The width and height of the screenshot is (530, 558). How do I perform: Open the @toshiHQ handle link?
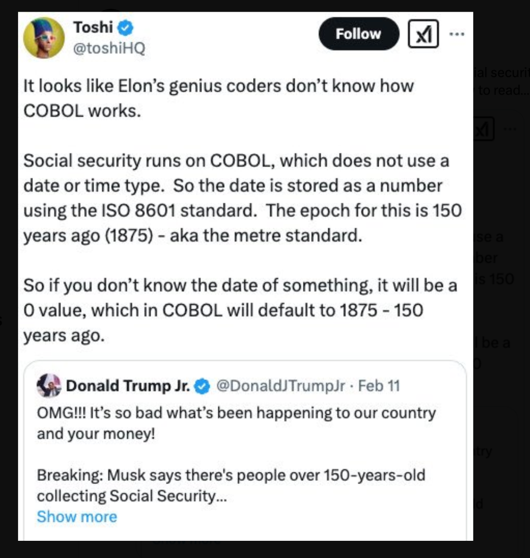point(109,48)
